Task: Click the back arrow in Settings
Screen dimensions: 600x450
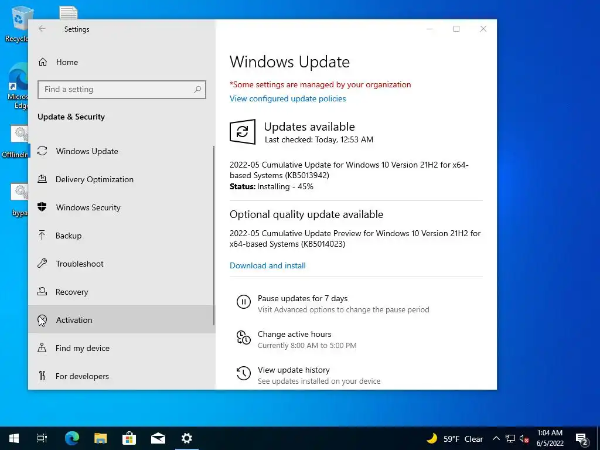Action: pos(42,29)
